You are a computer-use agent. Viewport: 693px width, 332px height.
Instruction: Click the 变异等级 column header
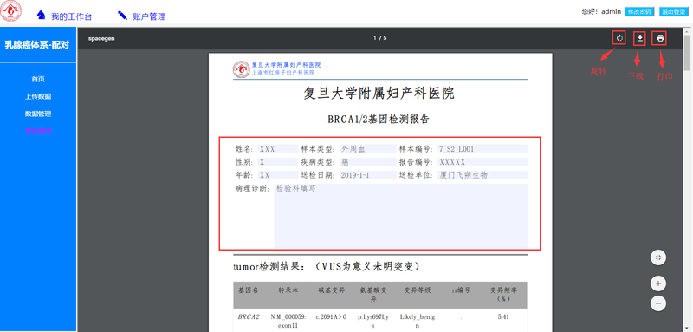tap(418, 290)
